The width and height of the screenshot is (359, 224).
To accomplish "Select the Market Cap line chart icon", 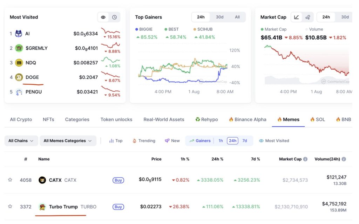I will click(297, 17).
